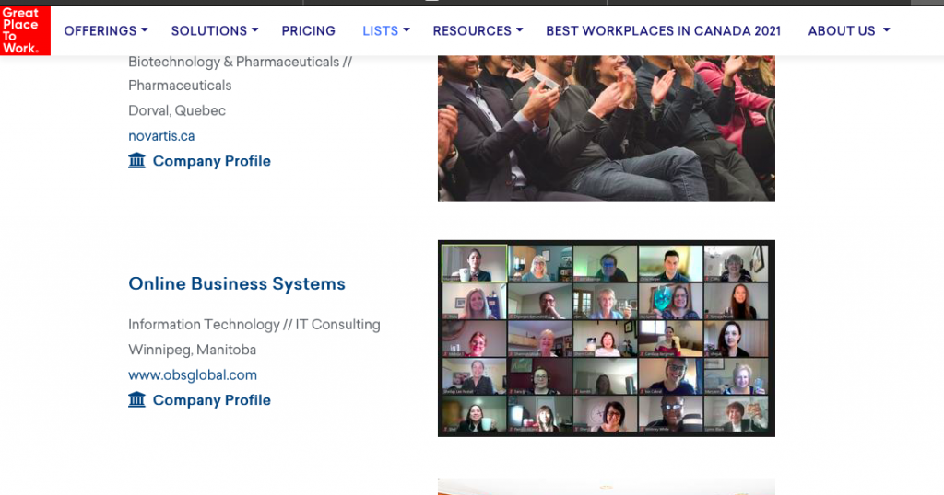
Task: Click the applauding audience photo
Action: point(606,128)
